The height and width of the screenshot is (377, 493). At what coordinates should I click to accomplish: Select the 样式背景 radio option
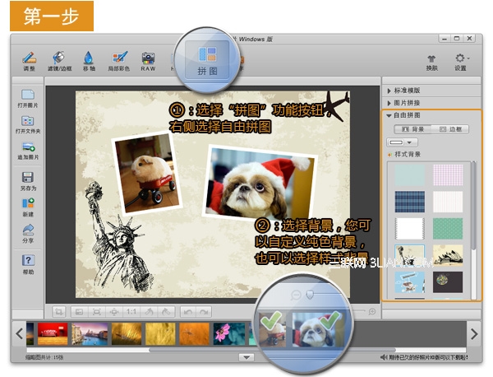(404, 154)
